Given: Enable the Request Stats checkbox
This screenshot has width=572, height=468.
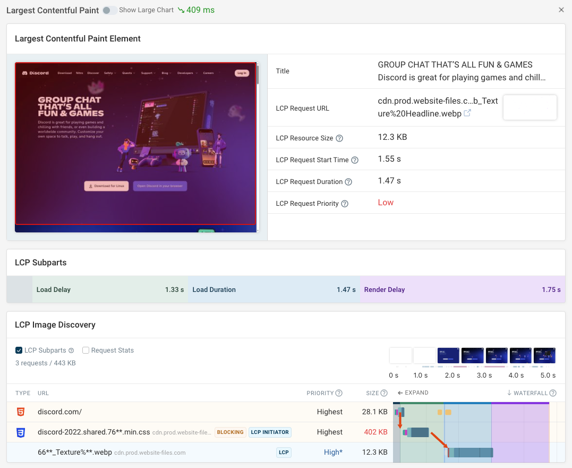Looking at the screenshot, I should click(86, 350).
